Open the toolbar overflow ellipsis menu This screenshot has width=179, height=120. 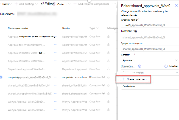114,4
